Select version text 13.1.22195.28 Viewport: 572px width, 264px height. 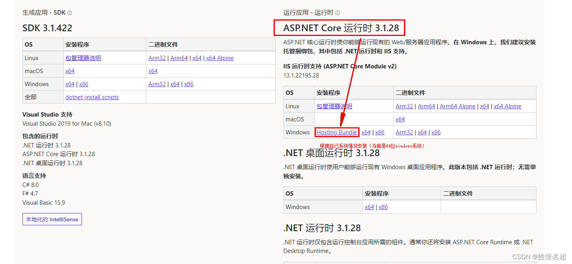pos(301,75)
